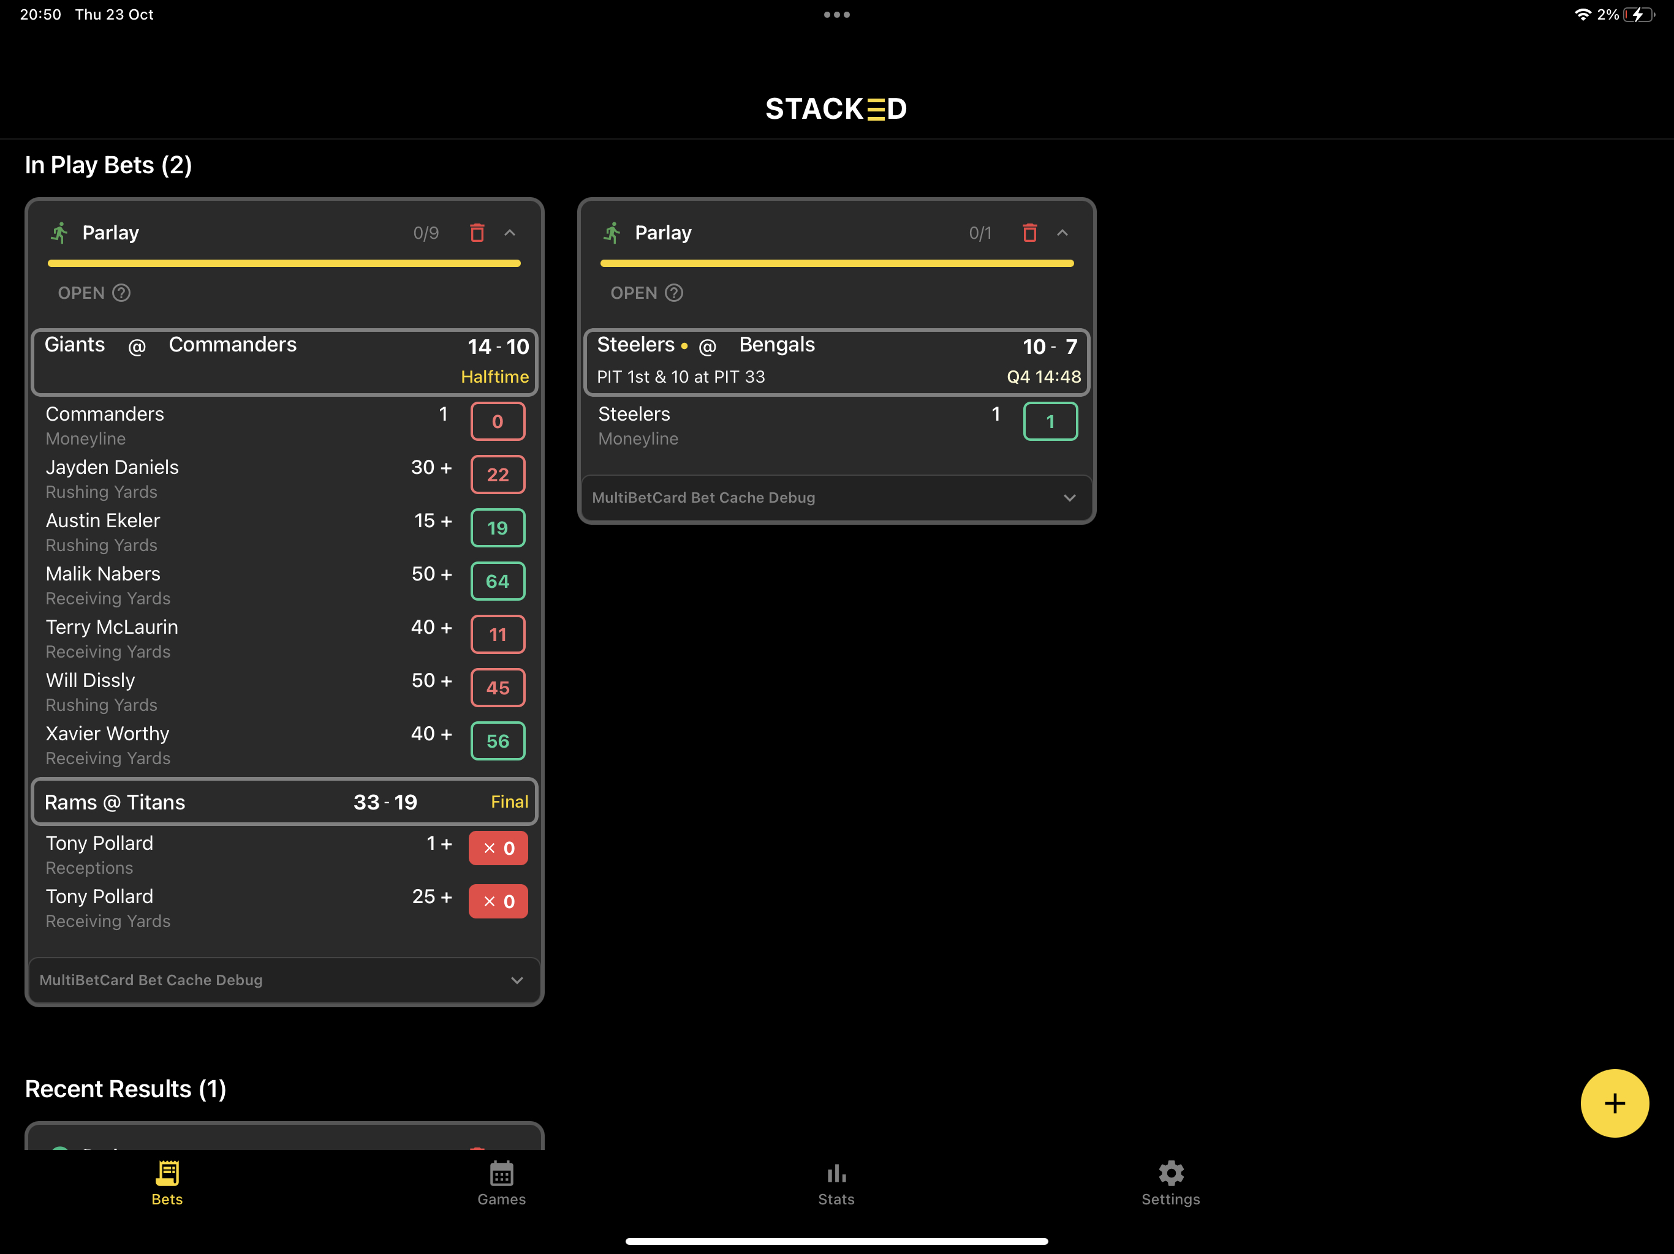This screenshot has width=1674, height=1254.
Task: Click the 33 - 19 final score
Action: pyautogui.click(x=385, y=802)
